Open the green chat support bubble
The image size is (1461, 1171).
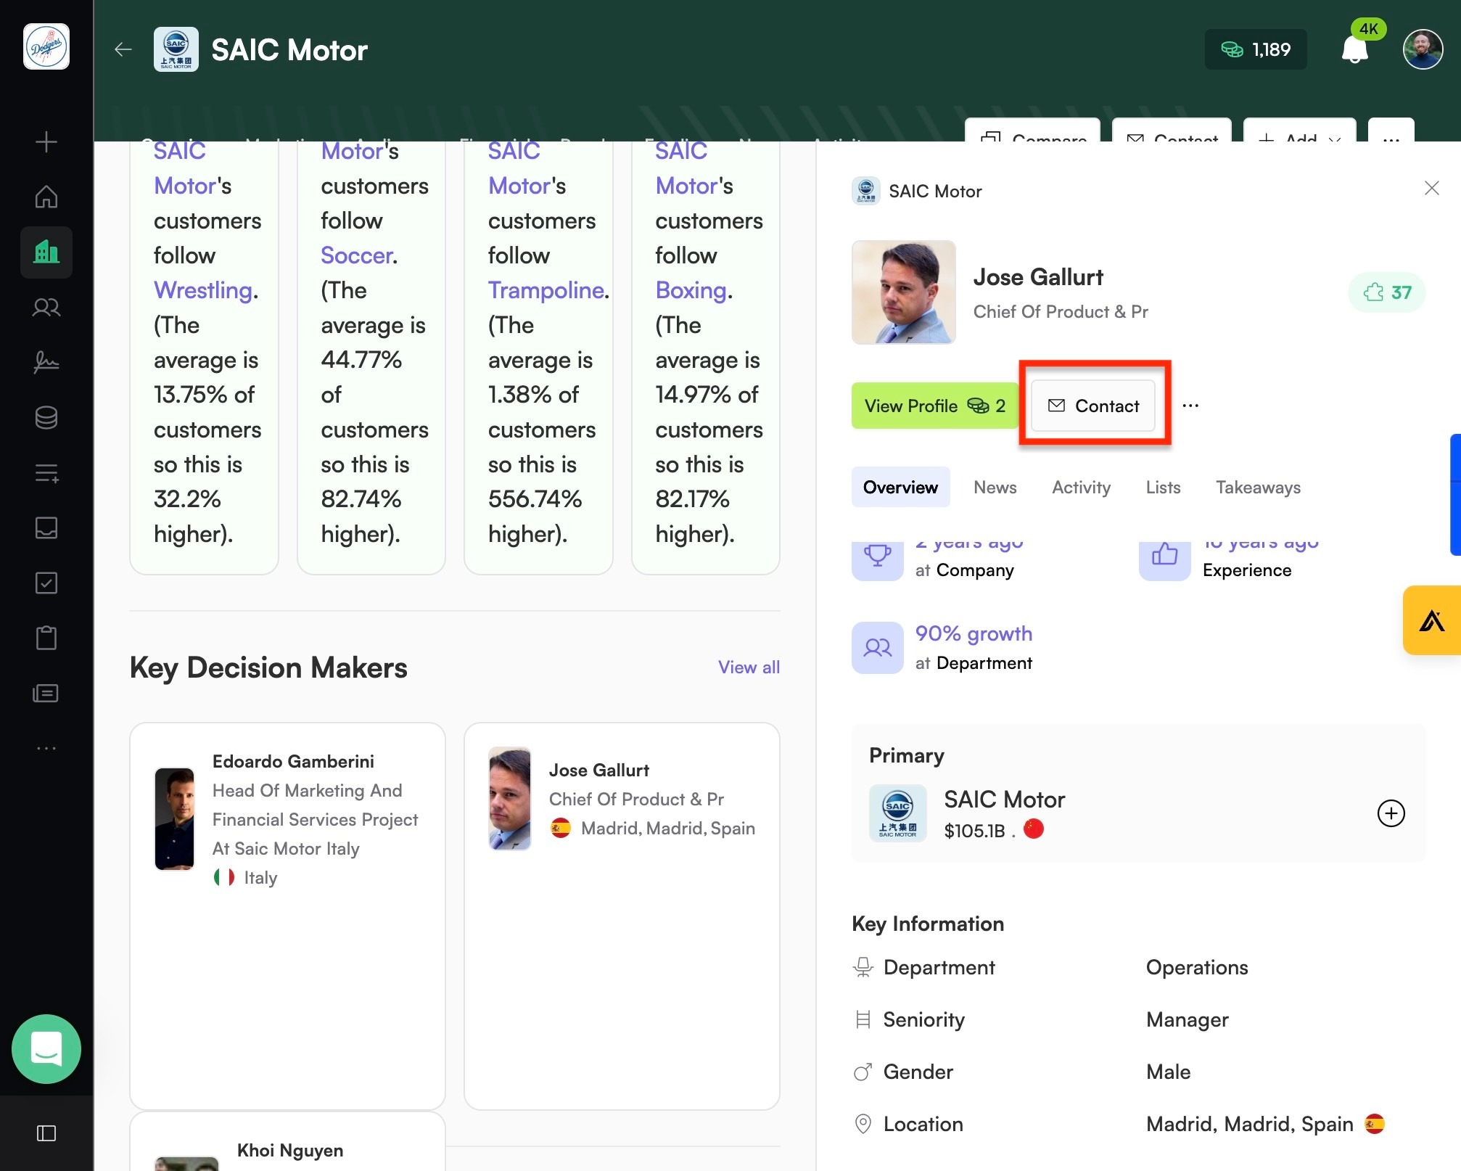pyautogui.click(x=46, y=1048)
